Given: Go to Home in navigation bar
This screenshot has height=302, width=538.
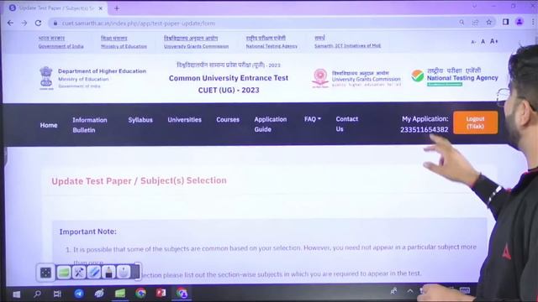Looking at the screenshot, I should pyautogui.click(x=49, y=125).
